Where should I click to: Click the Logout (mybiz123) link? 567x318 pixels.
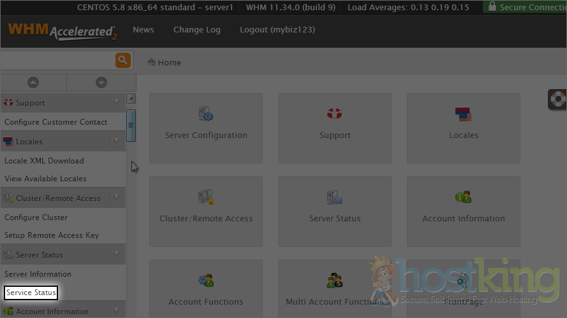(277, 30)
